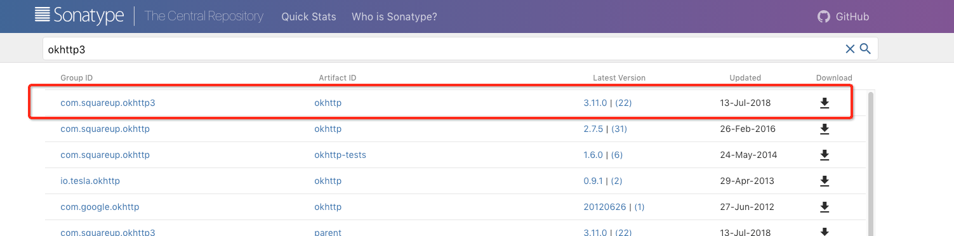Click the magnifier search icon
The image size is (954, 236).
point(865,49)
